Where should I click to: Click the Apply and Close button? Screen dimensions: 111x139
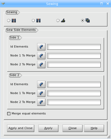20,128
